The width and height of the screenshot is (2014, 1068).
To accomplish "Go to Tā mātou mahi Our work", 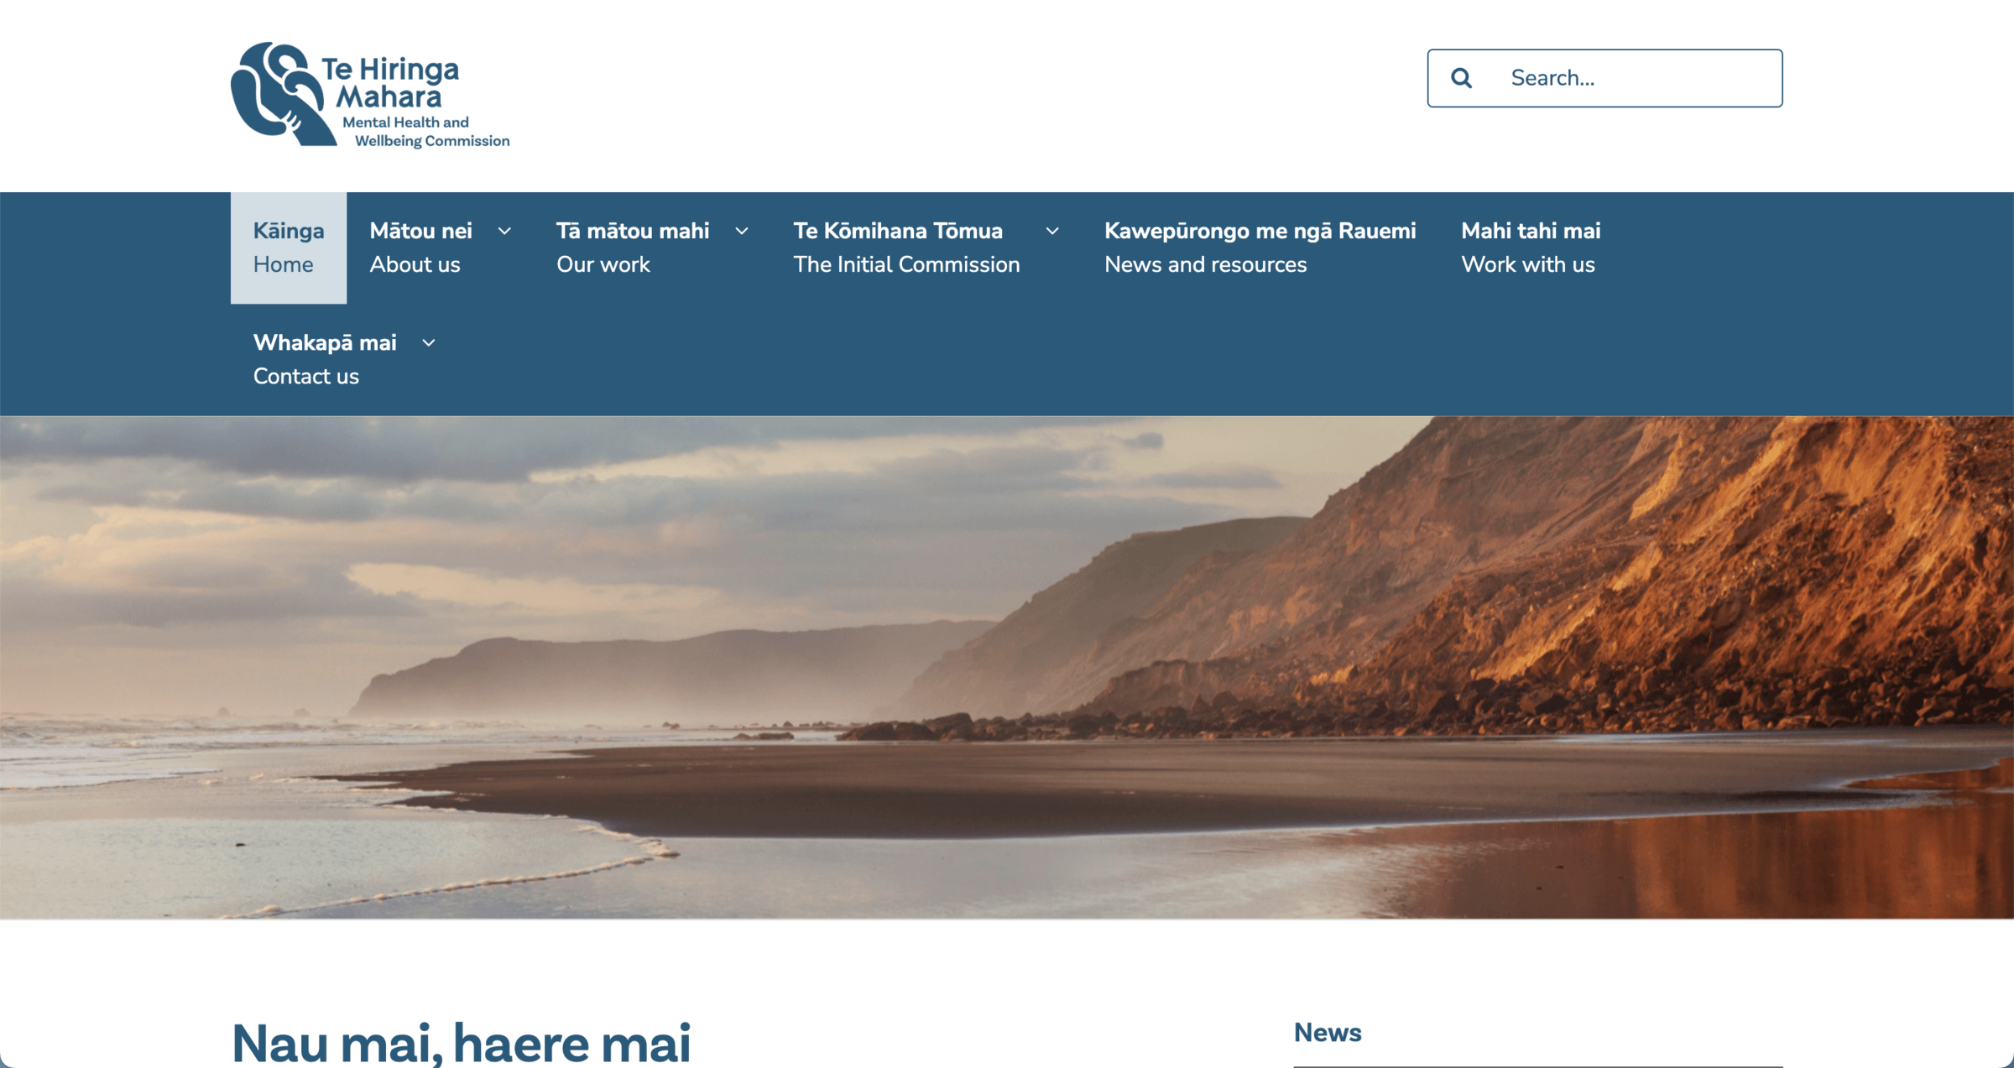I will [x=632, y=247].
